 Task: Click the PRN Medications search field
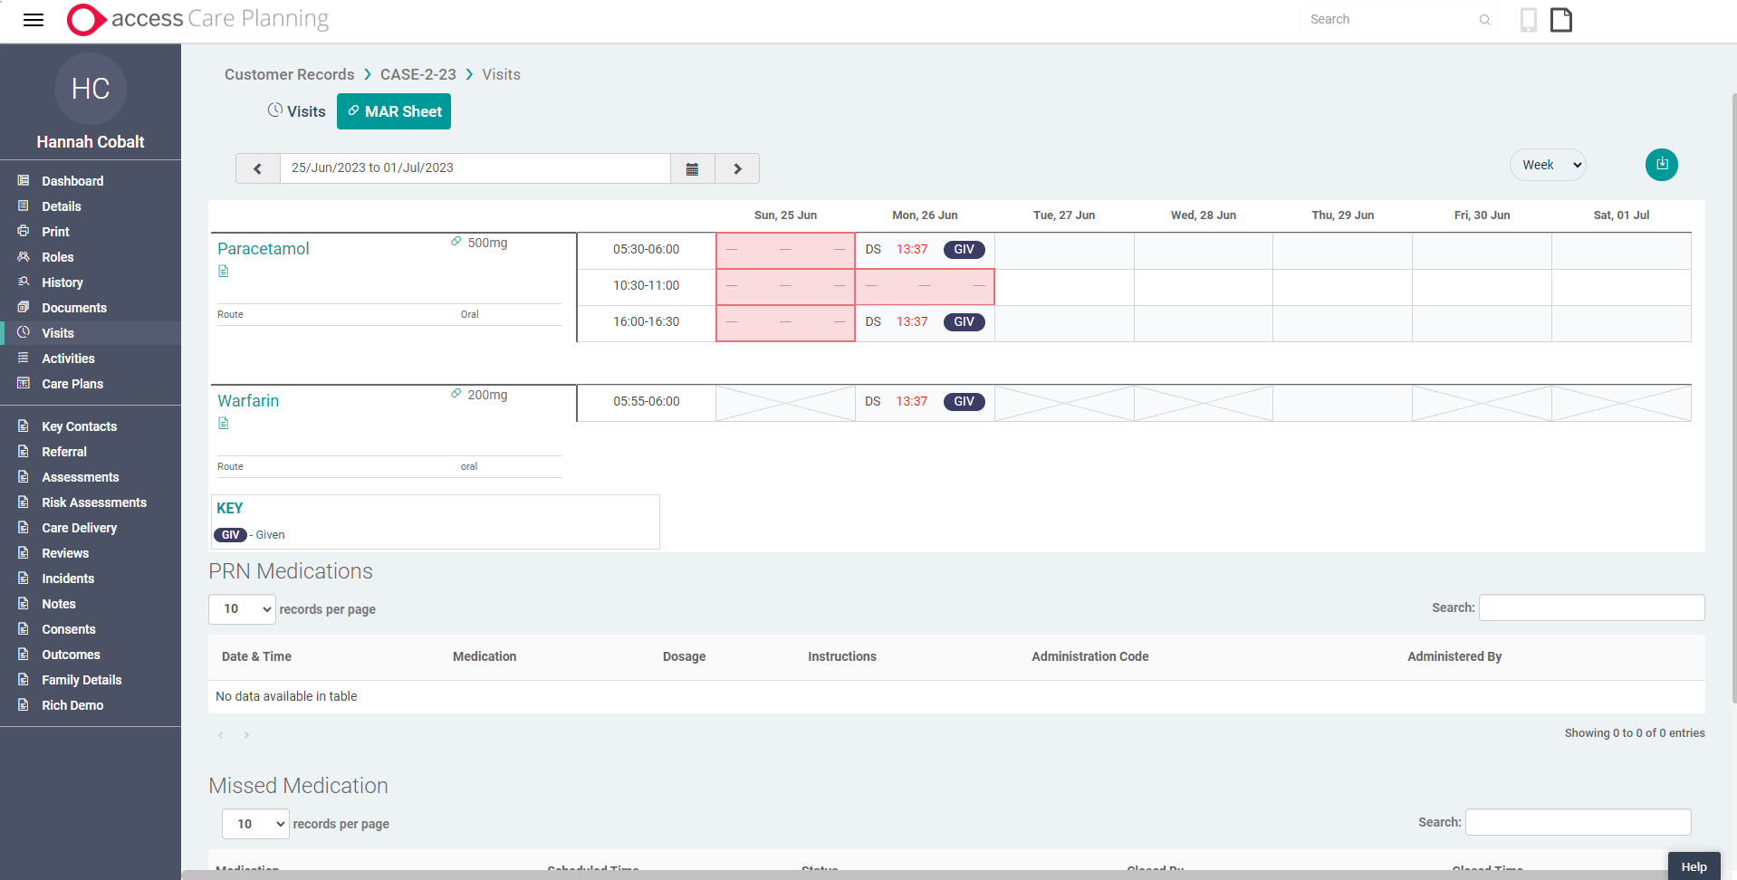tap(1590, 607)
